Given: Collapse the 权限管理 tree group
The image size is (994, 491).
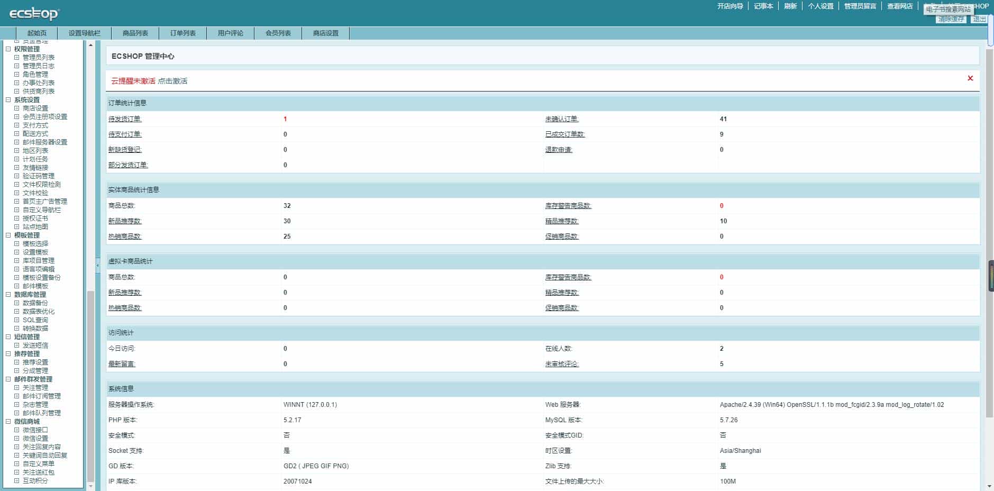Looking at the screenshot, I should coord(8,49).
